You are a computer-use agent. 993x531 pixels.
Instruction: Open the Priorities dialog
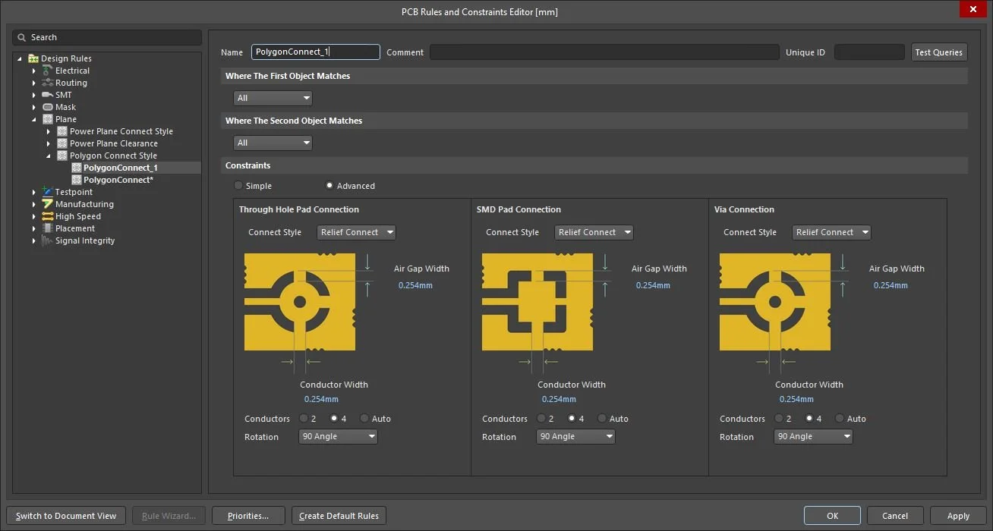click(248, 515)
